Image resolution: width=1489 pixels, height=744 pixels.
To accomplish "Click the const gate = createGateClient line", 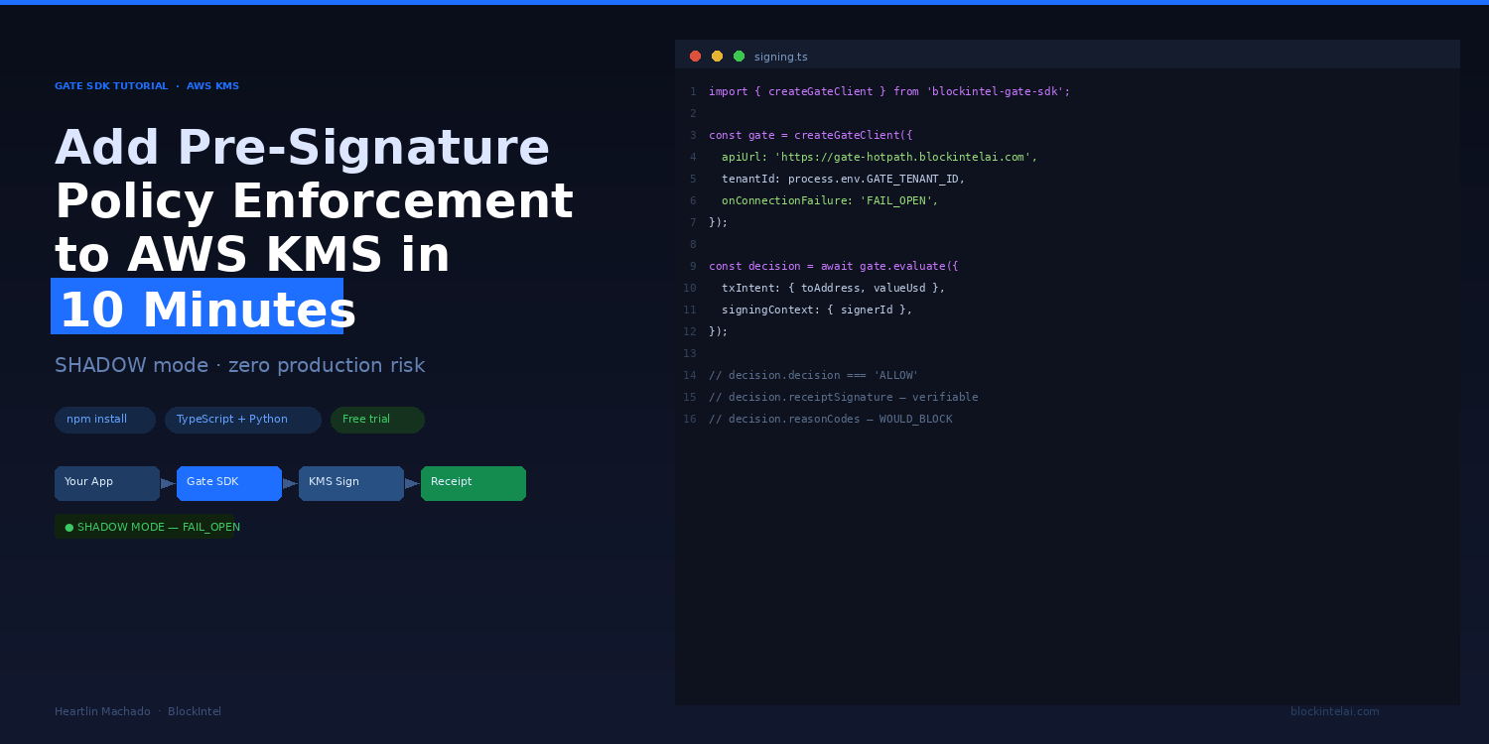I will pos(810,136).
